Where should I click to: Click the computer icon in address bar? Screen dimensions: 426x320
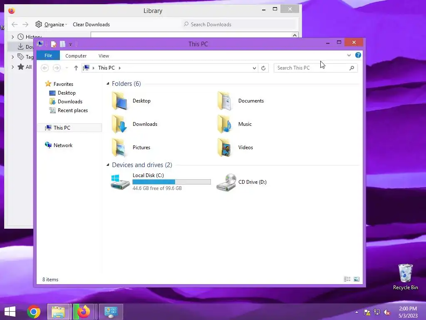point(86,68)
